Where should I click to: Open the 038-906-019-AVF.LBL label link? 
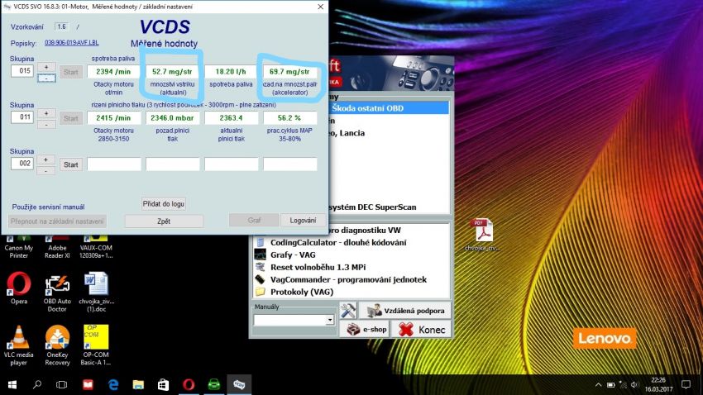pos(72,42)
